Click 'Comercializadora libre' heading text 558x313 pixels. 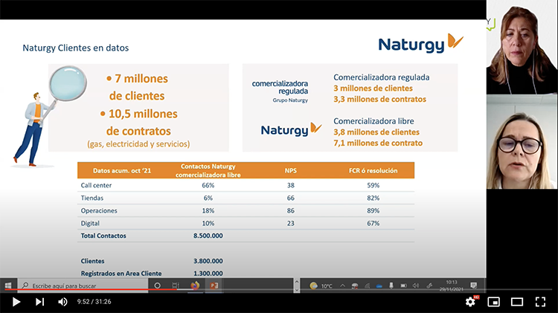(373, 121)
